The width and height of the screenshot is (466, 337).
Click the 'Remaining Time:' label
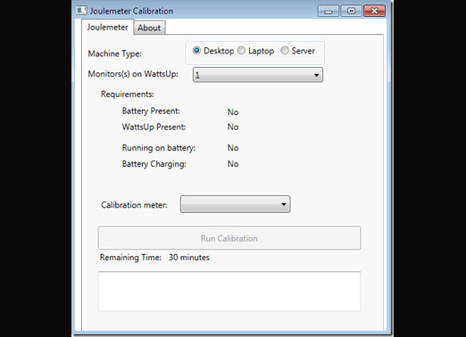click(130, 258)
